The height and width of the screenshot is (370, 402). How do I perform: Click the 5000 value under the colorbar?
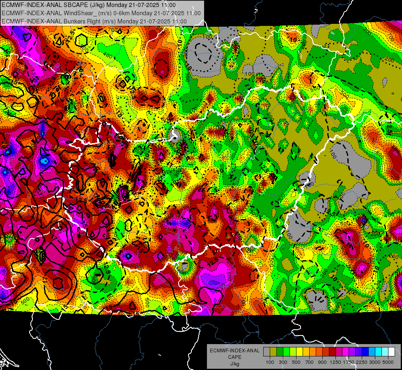pos(388,362)
